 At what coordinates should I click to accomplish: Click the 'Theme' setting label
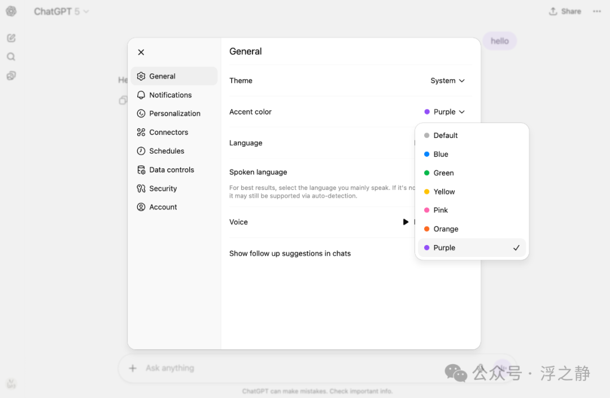(x=241, y=81)
